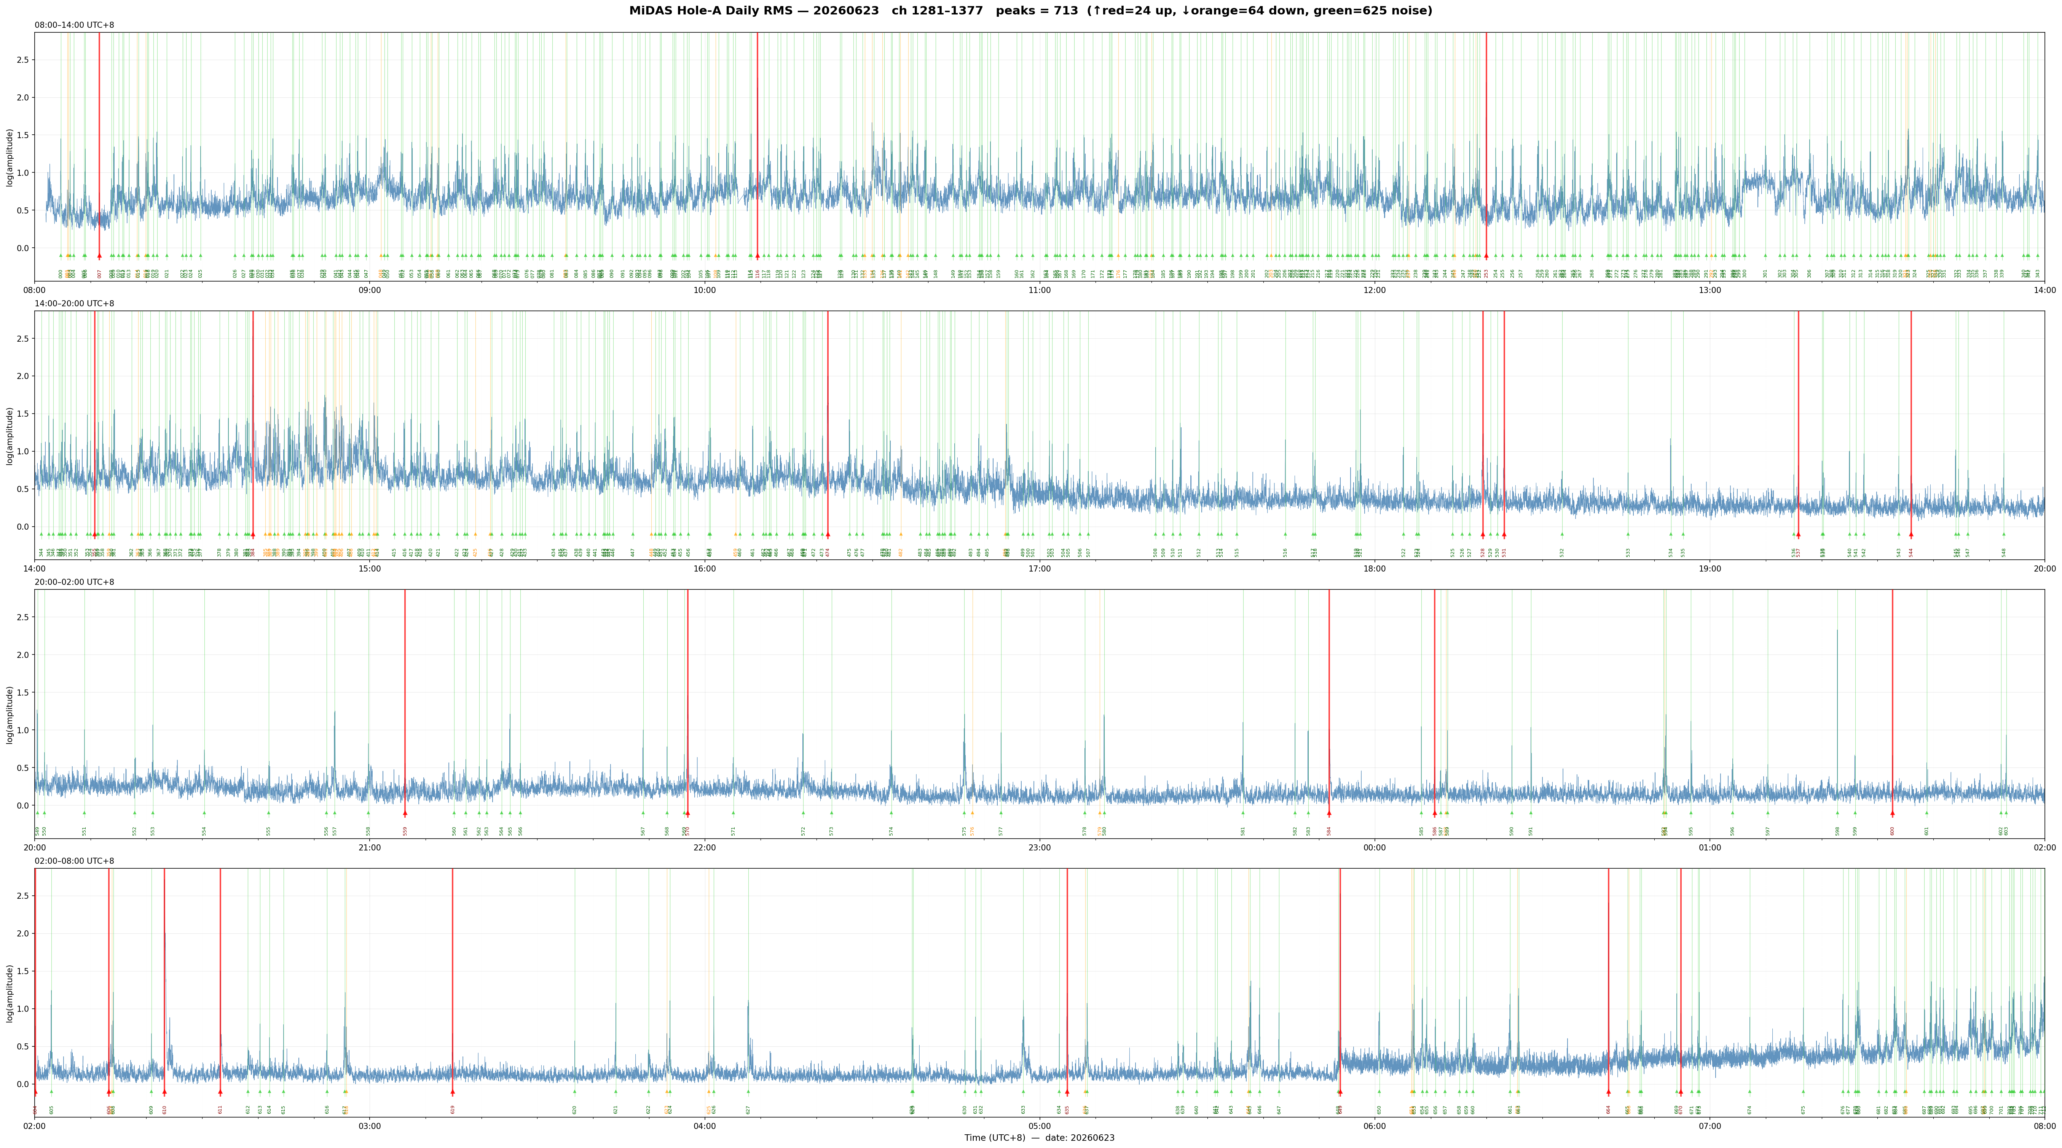Click the green noise peak label 533

coord(1627,552)
